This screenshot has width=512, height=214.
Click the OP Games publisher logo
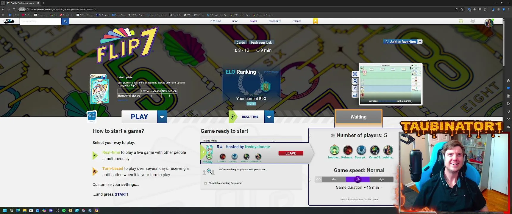[92, 117]
